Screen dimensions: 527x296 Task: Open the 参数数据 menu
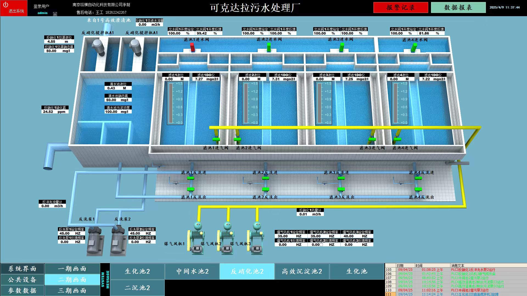point(22,291)
